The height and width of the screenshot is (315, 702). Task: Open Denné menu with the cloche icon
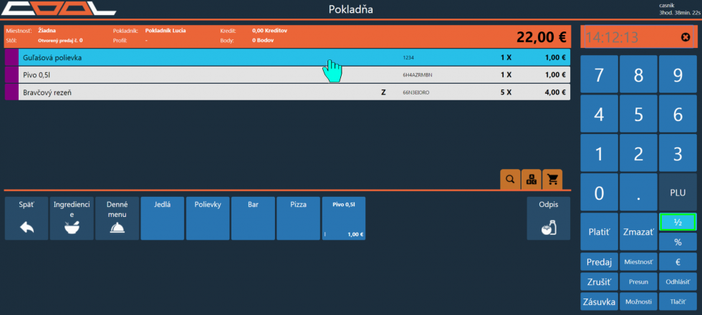[117, 218]
